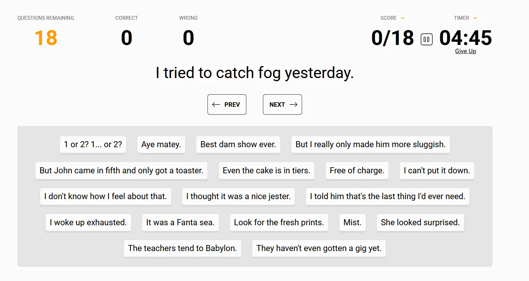529x281 pixels.
Task: Expand the Timer dropdown chevron
Action: coord(475,18)
